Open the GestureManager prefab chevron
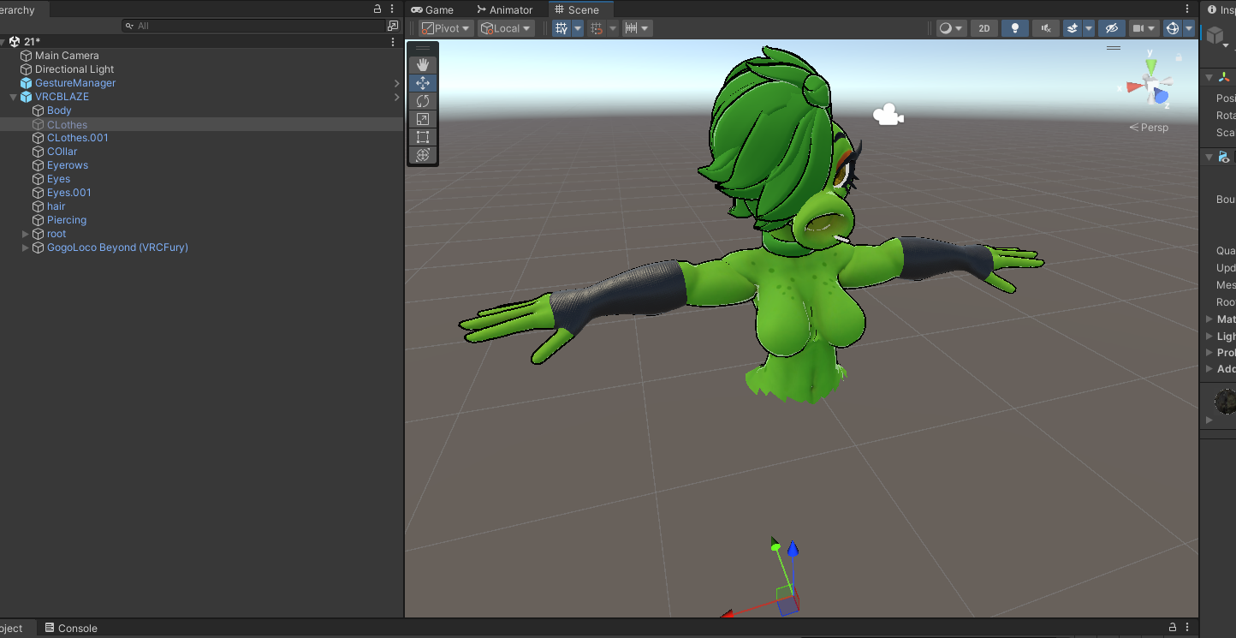 click(397, 83)
